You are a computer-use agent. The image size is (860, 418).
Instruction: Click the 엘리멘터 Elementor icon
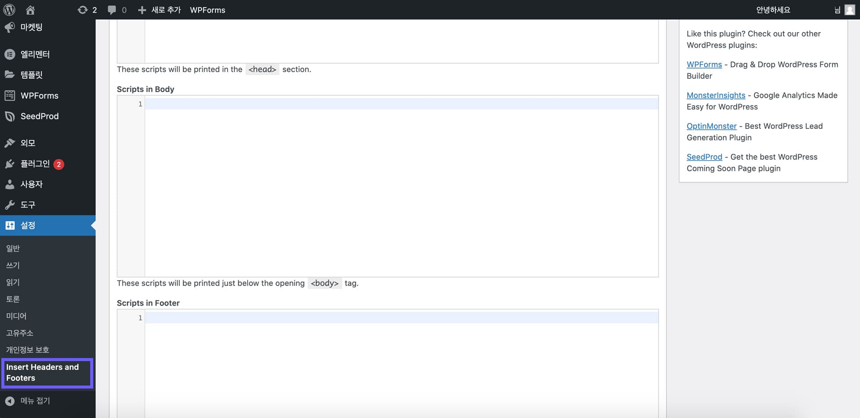point(10,54)
